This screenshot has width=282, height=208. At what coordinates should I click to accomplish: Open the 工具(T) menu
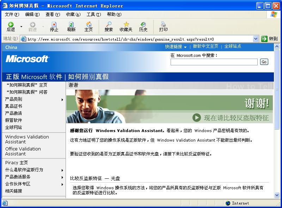[94, 14]
